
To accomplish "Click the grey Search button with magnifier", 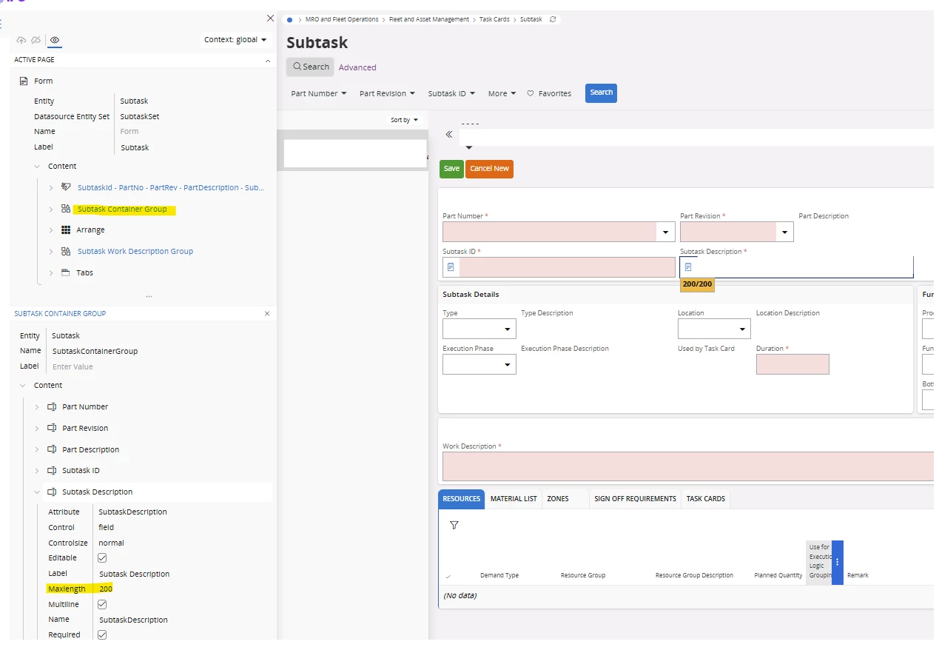I will (311, 67).
